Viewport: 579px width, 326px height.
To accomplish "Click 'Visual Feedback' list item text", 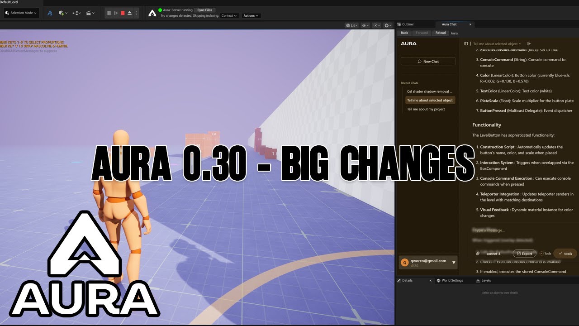I will pos(494,210).
